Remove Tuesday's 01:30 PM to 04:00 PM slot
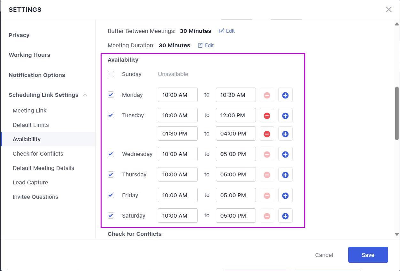This screenshot has height=271, width=400. (x=267, y=134)
